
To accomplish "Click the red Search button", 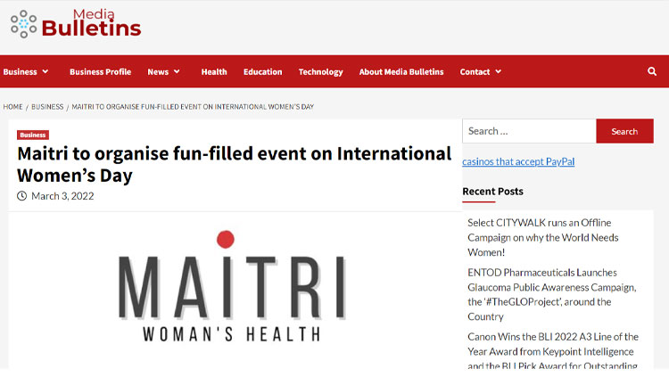I will pyautogui.click(x=624, y=131).
